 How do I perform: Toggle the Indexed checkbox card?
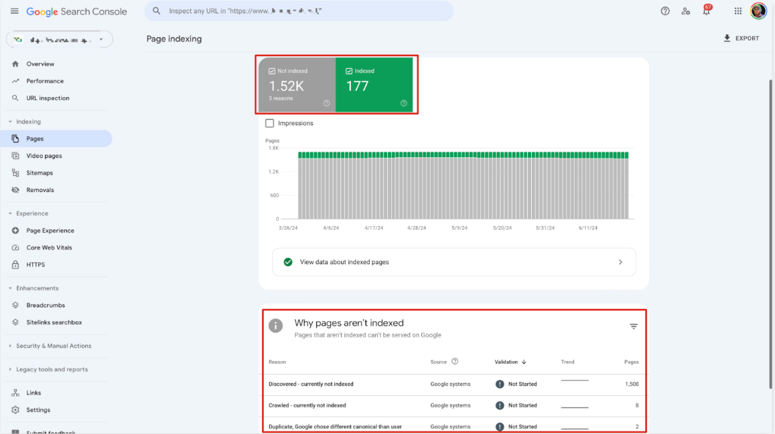[x=374, y=85]
